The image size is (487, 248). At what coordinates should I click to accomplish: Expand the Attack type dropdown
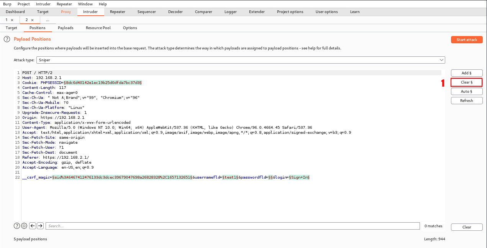(441, 60)
